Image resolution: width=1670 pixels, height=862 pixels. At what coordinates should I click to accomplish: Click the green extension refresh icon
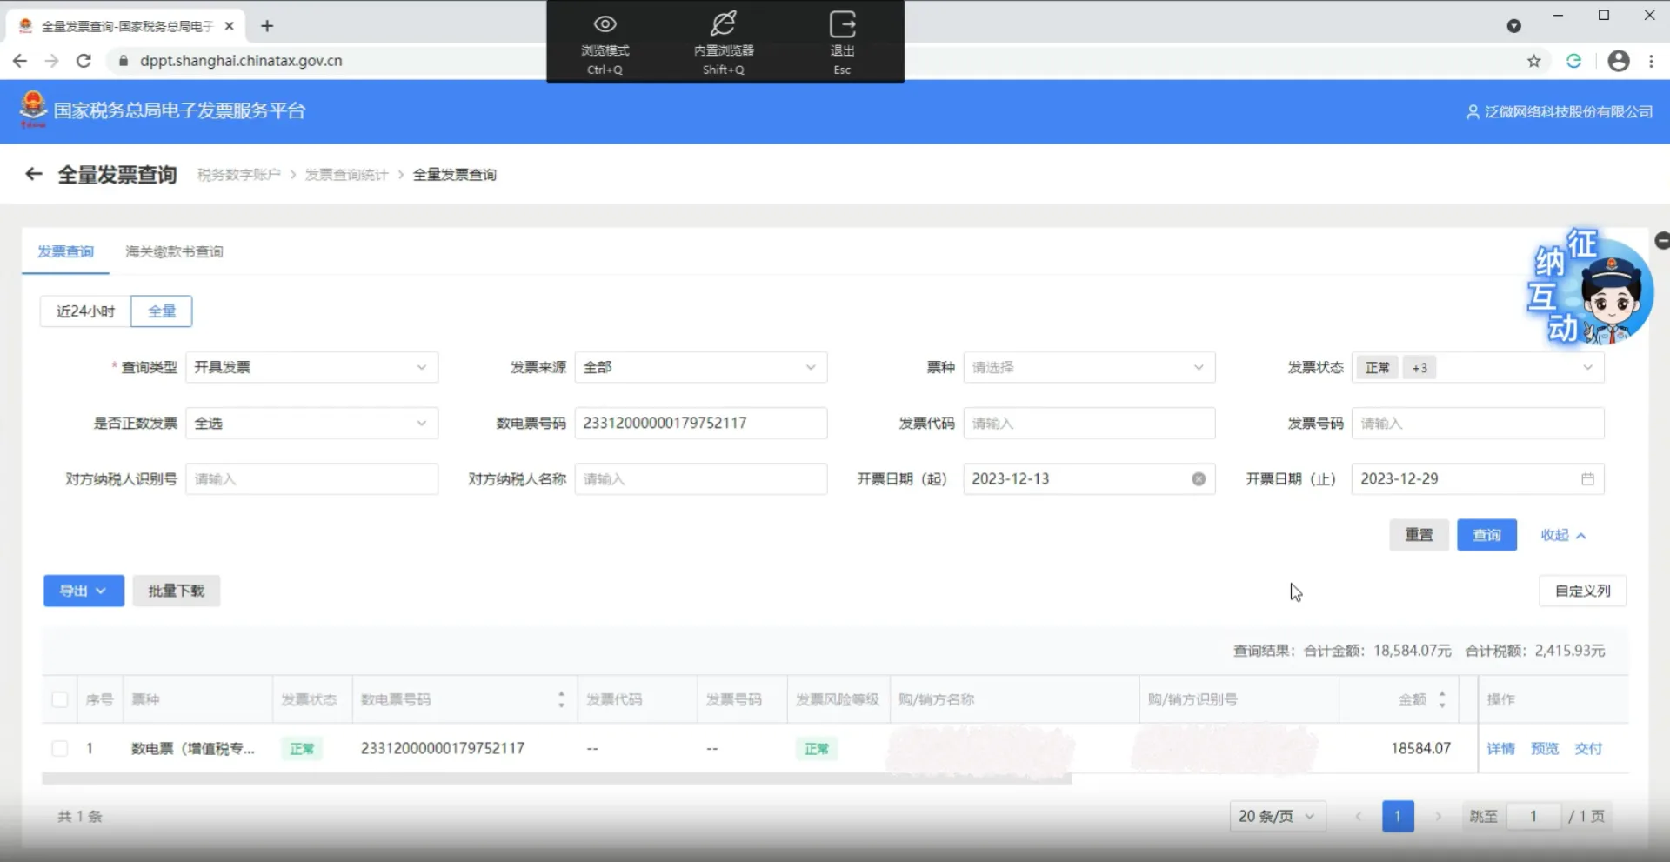(x=1573, y=61)
